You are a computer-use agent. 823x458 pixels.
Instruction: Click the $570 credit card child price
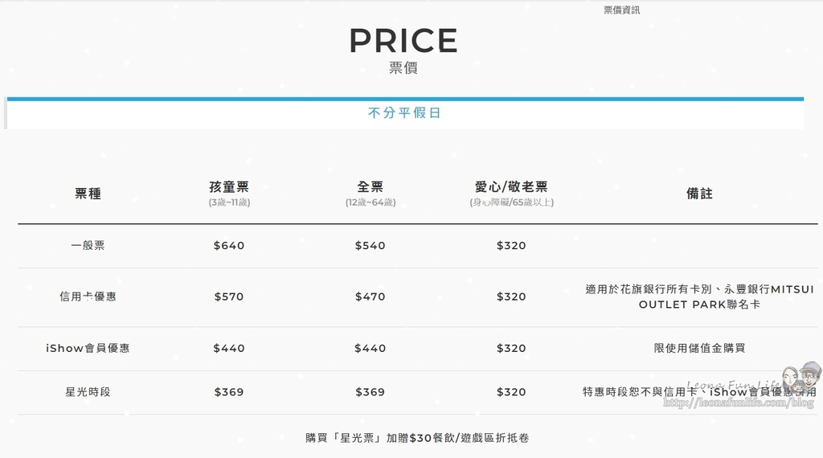[x=229, y=296]
